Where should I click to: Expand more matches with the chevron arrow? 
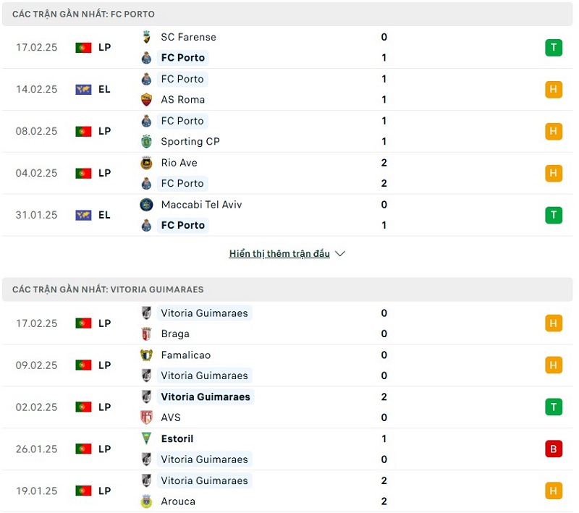coord(340,254)
